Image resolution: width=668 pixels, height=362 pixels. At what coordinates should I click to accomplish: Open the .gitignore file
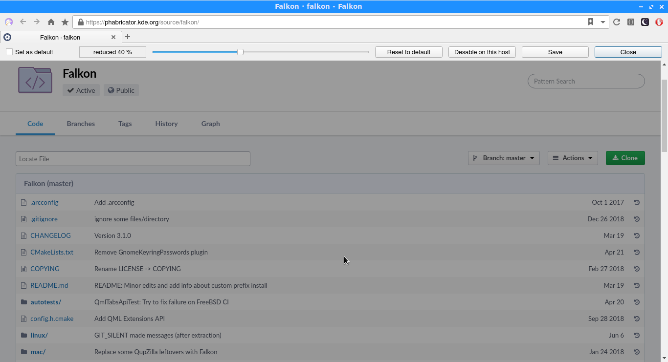click(44, 219)
